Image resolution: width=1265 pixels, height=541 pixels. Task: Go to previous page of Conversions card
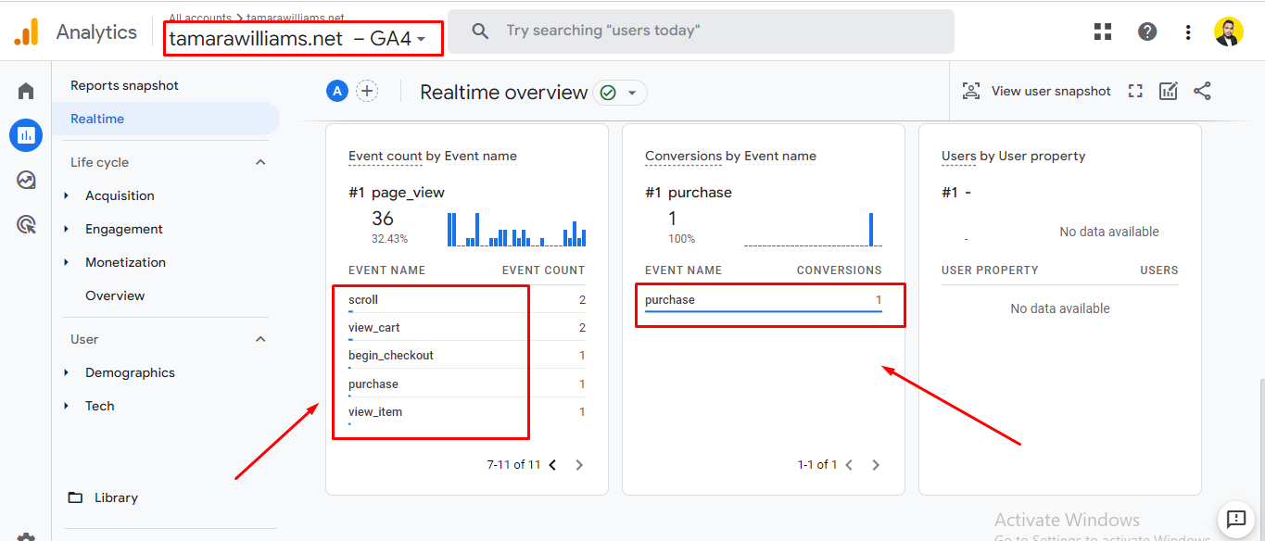[x=849, y=465]
